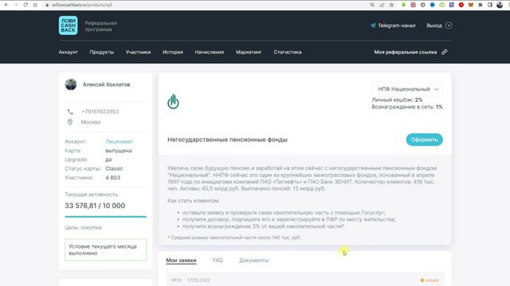This screenshot has height=286, width=510.
Task: Open the Статистика menu item
Action: (x=288, y=52)
